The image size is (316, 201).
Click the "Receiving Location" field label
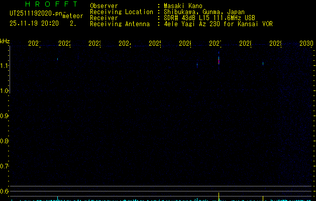(121, 12)
